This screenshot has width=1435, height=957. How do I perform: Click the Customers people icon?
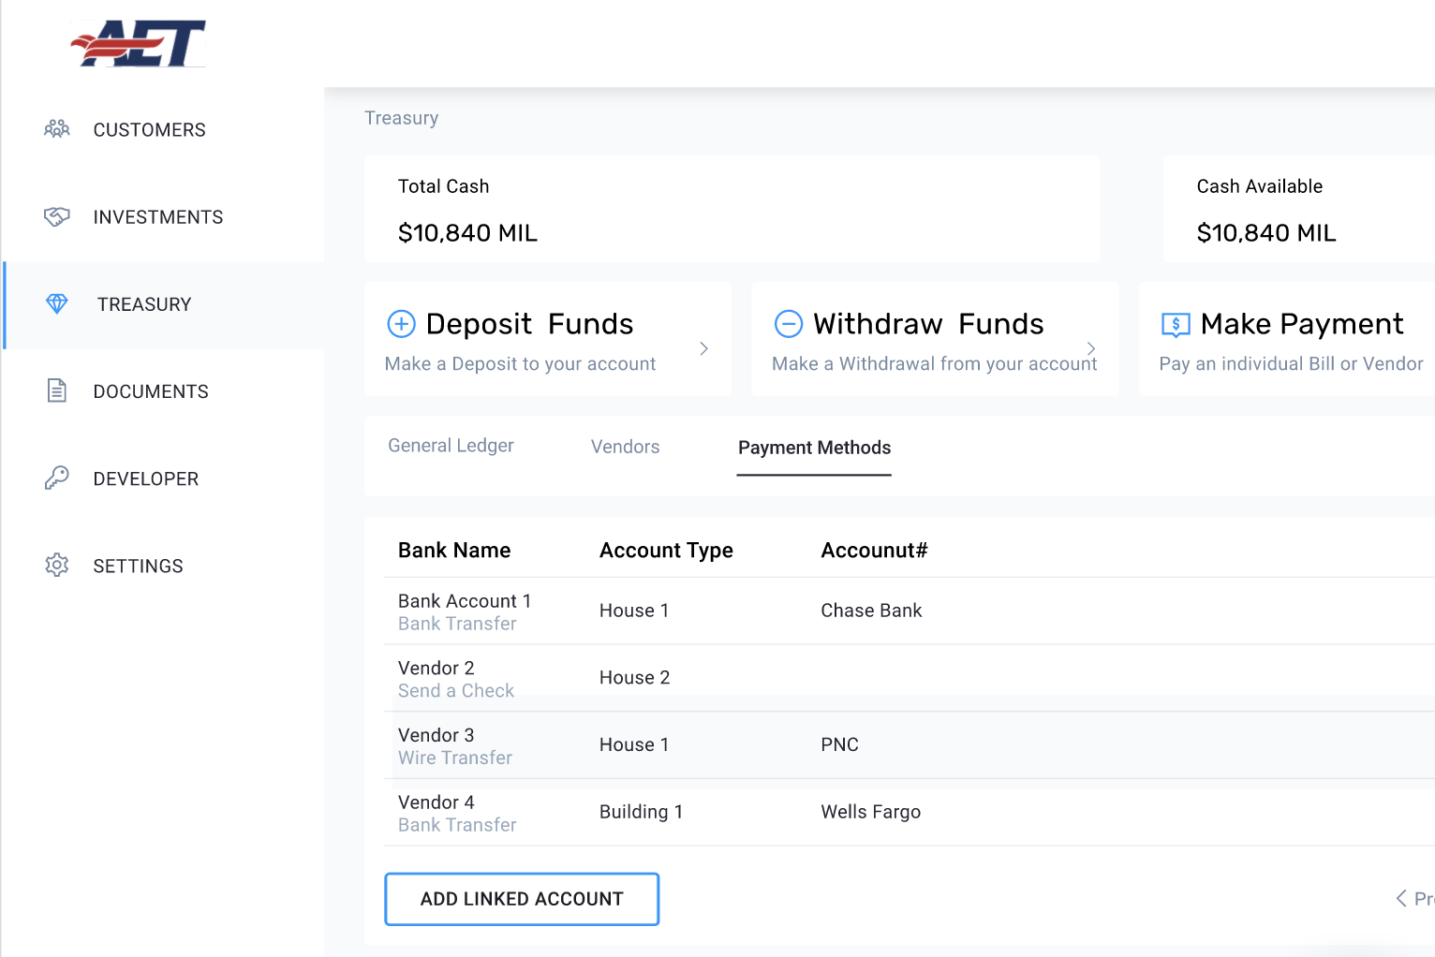[57, 129]
